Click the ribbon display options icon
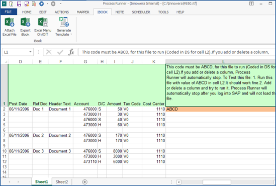 (x=251, y=4)
